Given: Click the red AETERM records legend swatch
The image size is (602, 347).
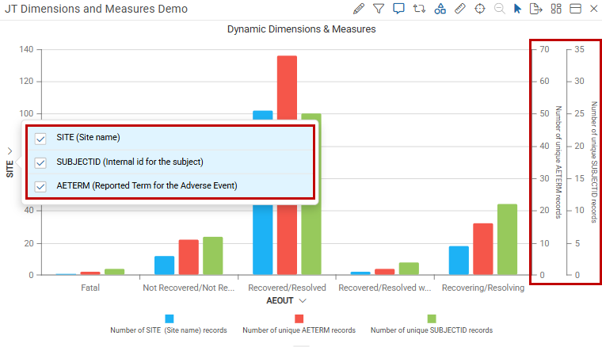Looking at the screenshot, I should [299, 318].
